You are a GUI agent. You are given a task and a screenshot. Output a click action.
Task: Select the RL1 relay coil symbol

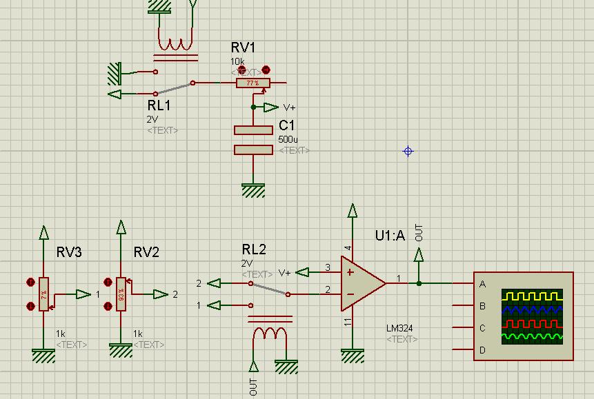coord(175,44)
